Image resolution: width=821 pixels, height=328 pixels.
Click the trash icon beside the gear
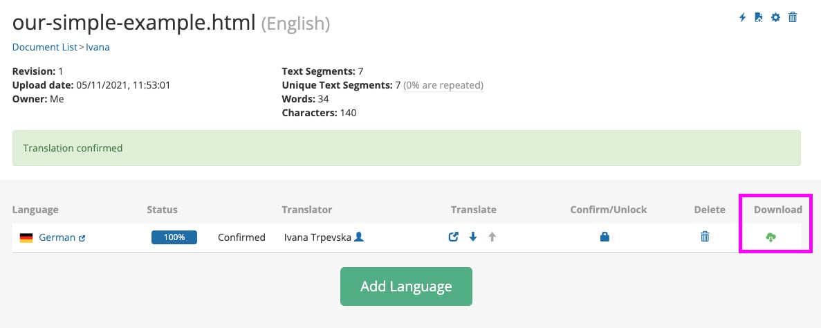point(793,17)
